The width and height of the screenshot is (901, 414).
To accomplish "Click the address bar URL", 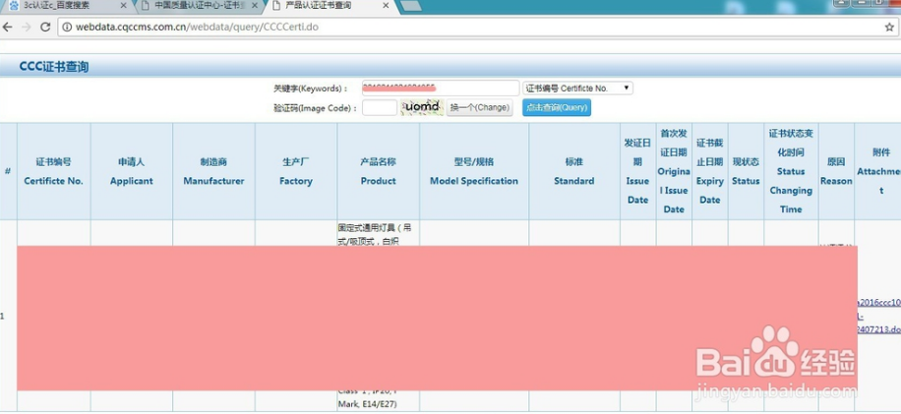I will pos(197,28).
